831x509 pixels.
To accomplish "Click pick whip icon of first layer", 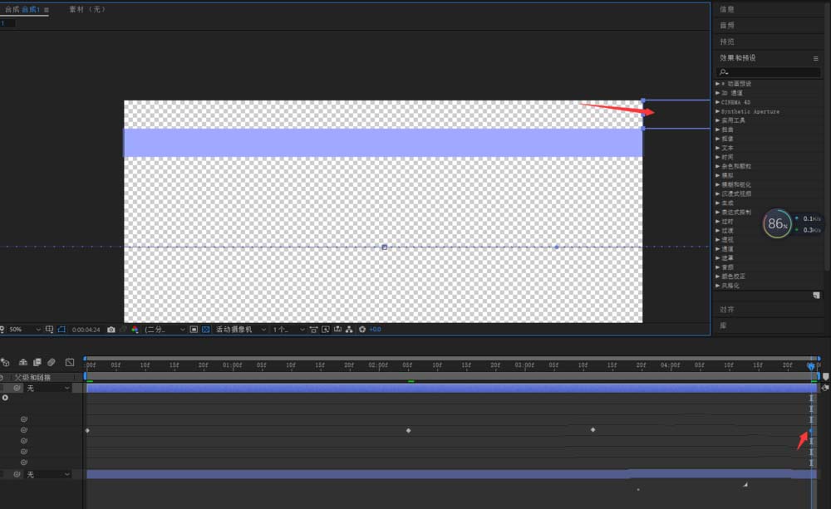I will (17, 389).
